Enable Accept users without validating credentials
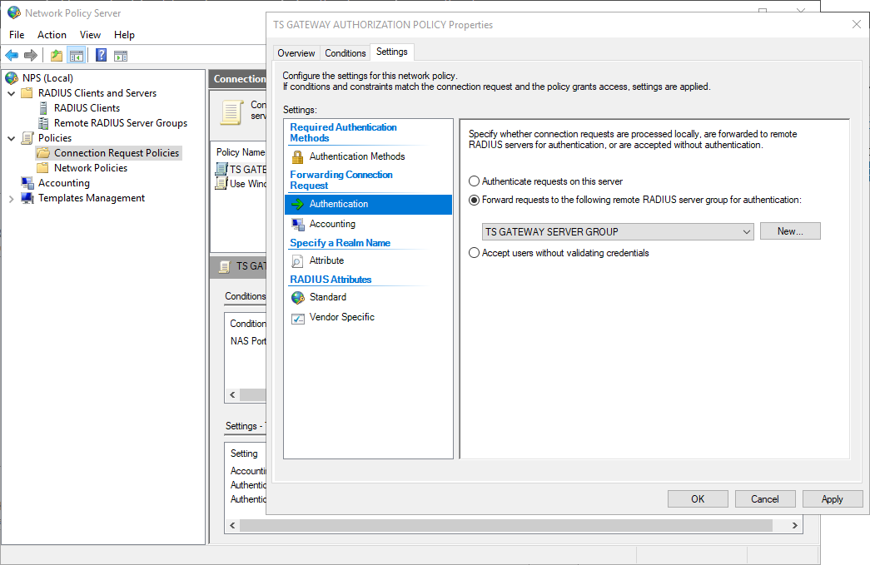The width and height of the screenshot is (870, 565). click(x=473, y=253)
